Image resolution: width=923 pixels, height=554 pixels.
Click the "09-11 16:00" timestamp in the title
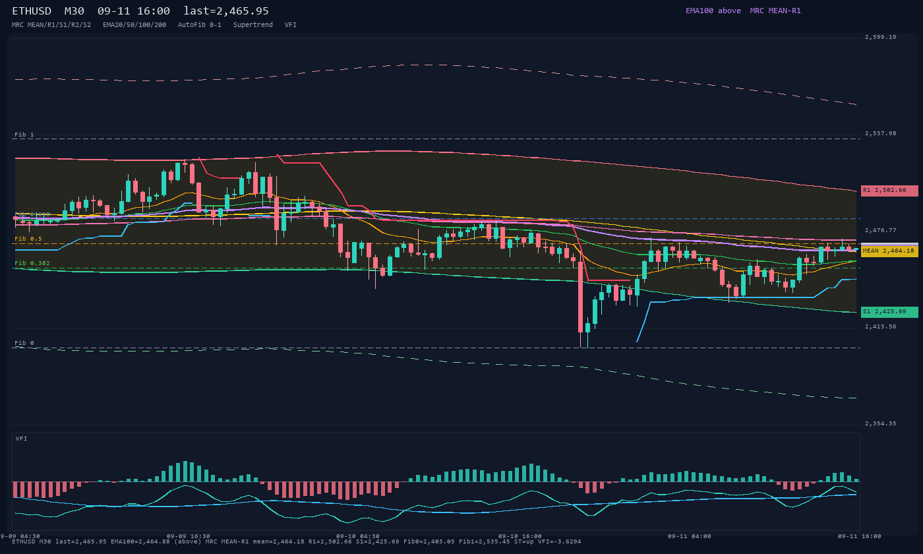click(x=134, y=11)
